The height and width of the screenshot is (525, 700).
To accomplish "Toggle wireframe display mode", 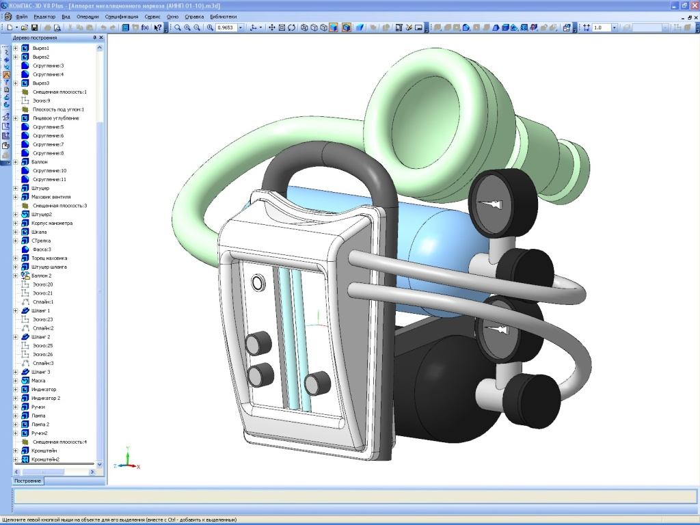I will click(304, 28).
